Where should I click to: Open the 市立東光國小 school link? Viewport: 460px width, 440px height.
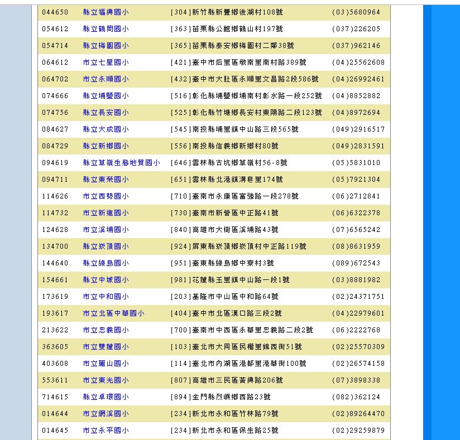coord(106,380)
